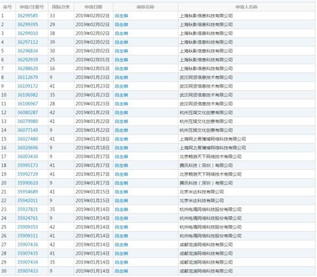Open application number 35909353
Viewport: 317px width, 277px height.
(x=27, y=227)
